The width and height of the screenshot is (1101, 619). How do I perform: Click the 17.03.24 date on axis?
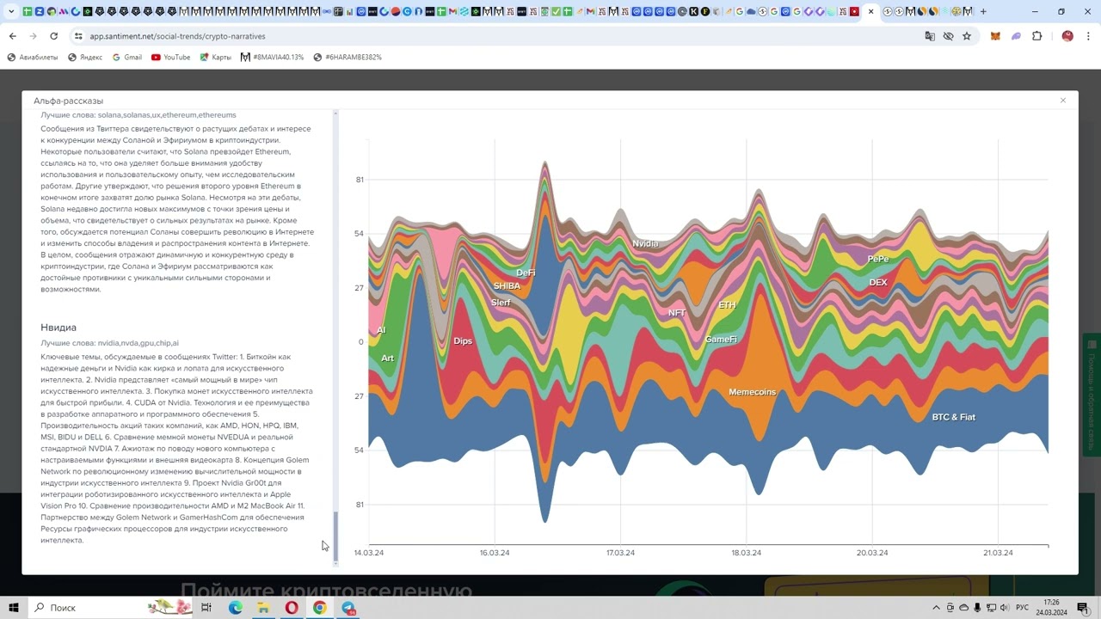click(x=620, y=553)
